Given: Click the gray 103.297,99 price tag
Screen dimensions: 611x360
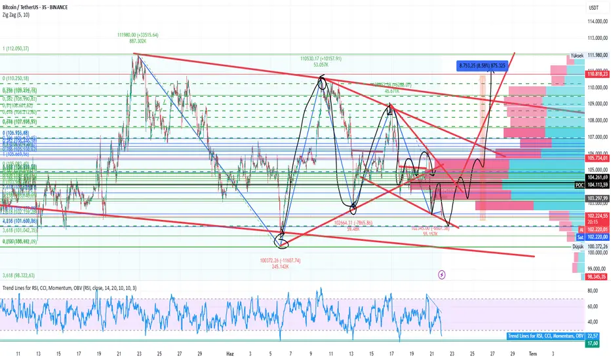Looking at the screenshot, I should point(597,198).
